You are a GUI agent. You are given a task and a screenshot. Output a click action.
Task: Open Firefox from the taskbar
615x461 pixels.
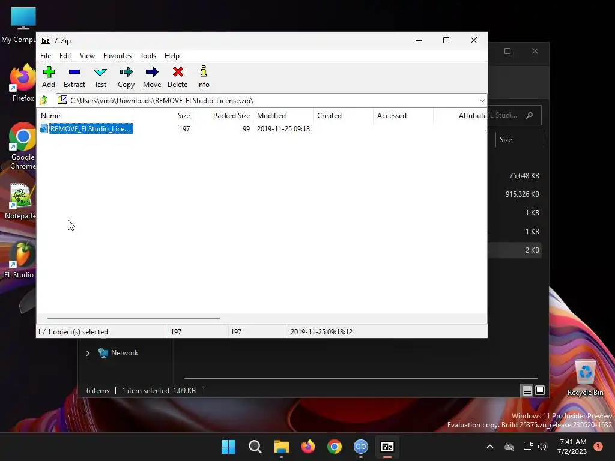point(308,447)
